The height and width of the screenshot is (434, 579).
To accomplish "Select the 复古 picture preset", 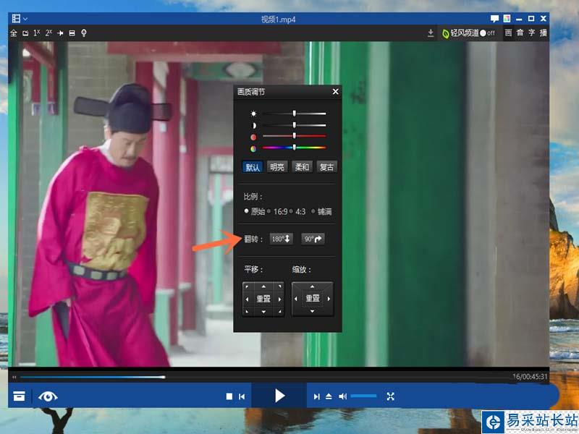I will pos(326,167).
